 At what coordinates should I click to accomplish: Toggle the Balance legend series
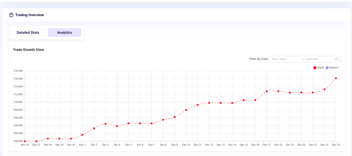332,68
